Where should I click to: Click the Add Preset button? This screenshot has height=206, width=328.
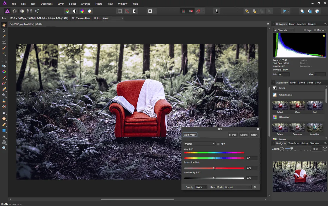(190, 135)
